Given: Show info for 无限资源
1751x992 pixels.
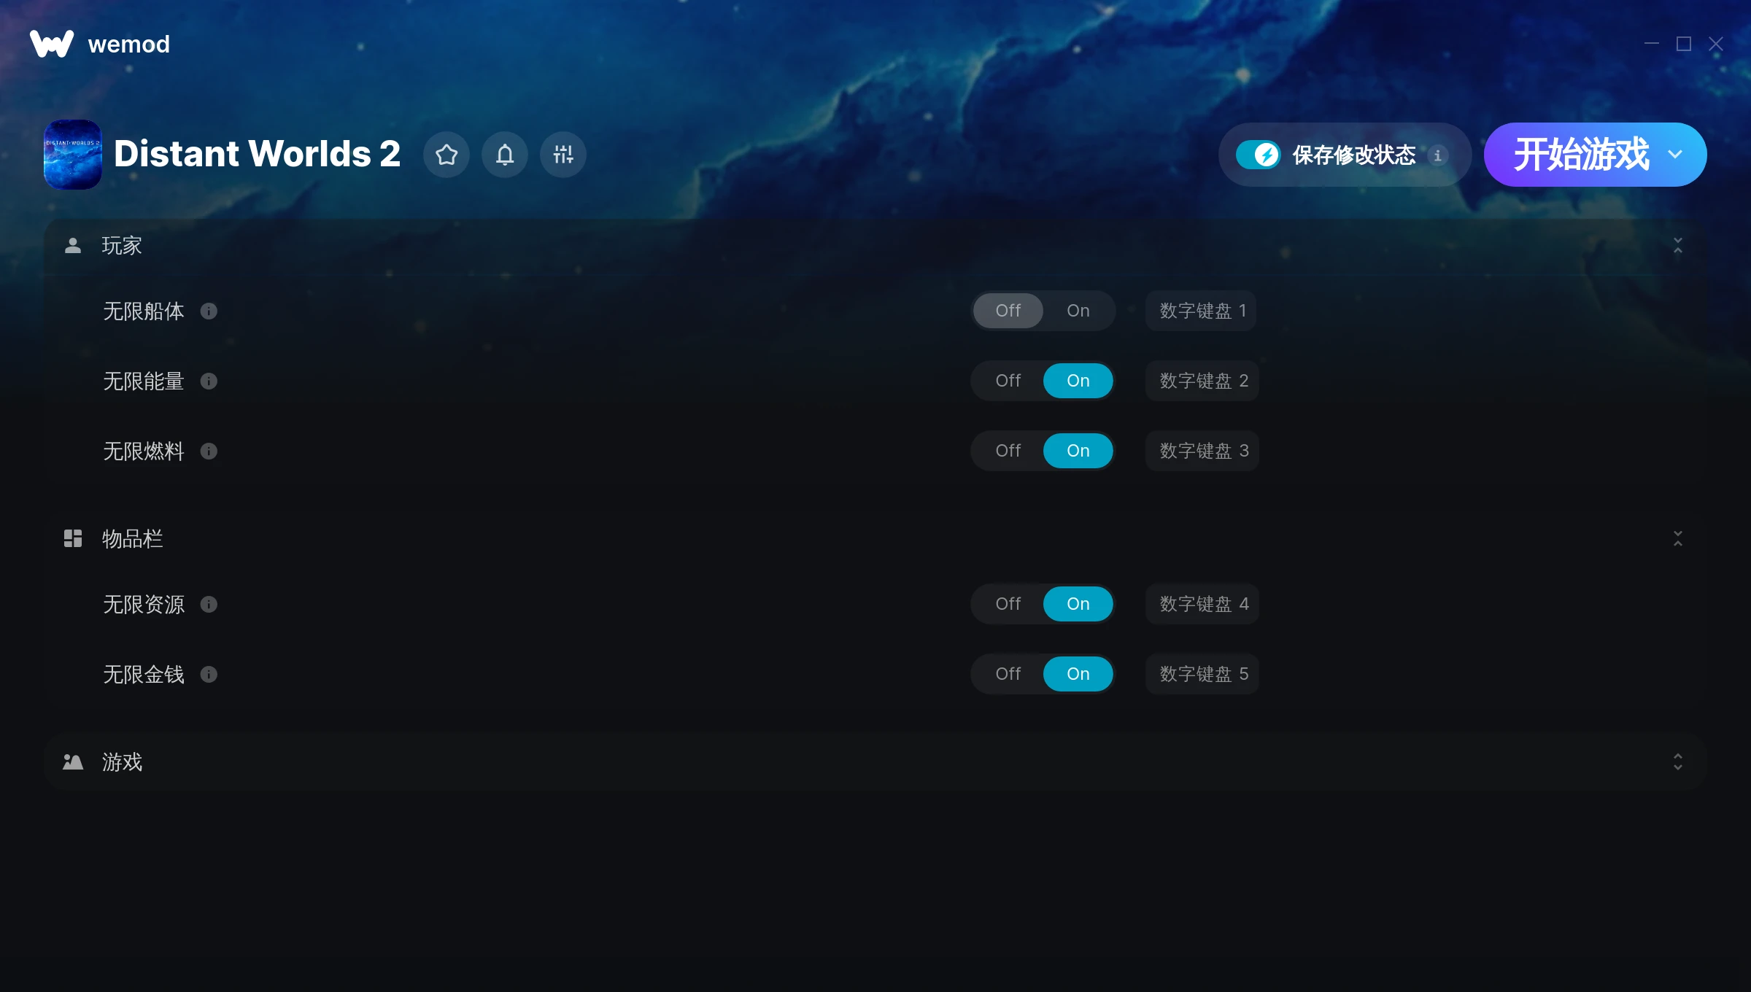Looking at the screenshot, I should 209,605.
